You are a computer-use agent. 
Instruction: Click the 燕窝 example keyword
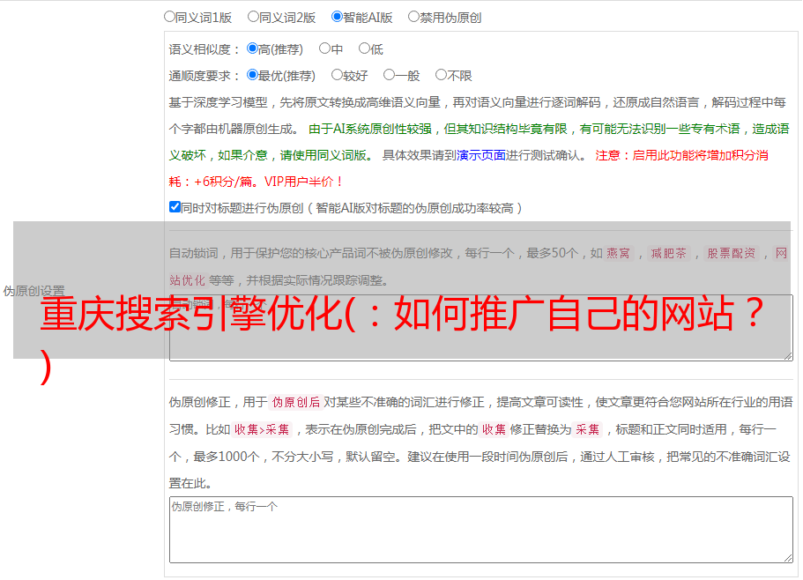[x=618, y=253]
